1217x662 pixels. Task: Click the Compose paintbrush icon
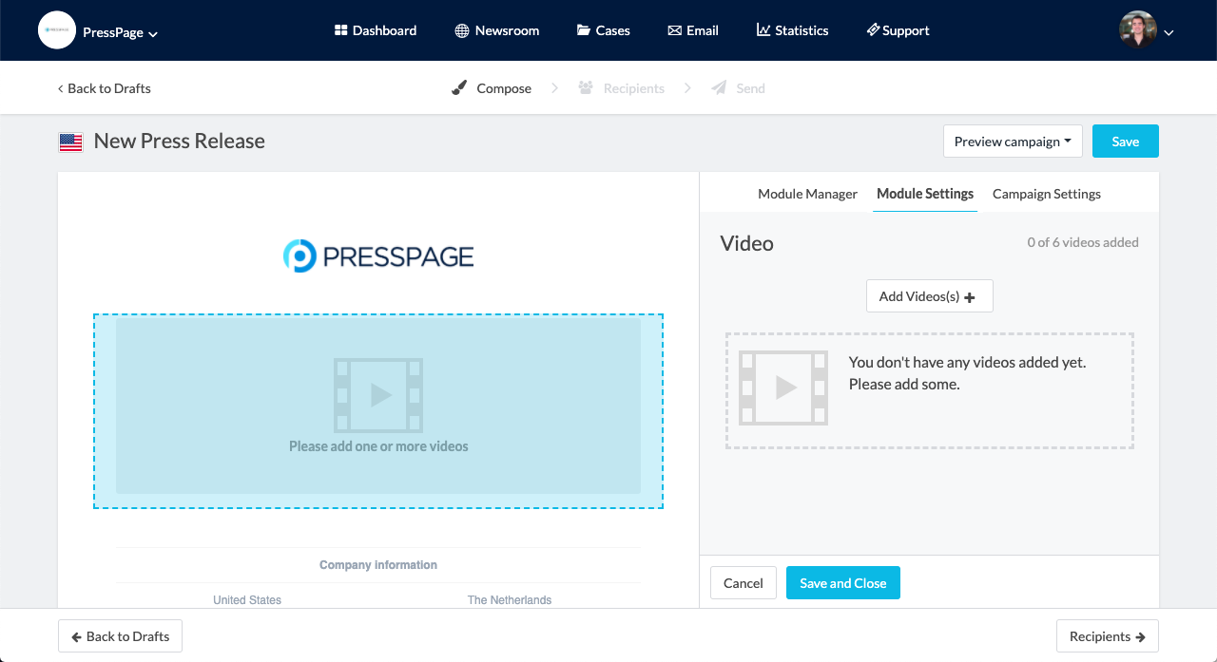coord(459,88)
